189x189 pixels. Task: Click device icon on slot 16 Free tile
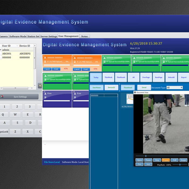click(x=75, y=97)
